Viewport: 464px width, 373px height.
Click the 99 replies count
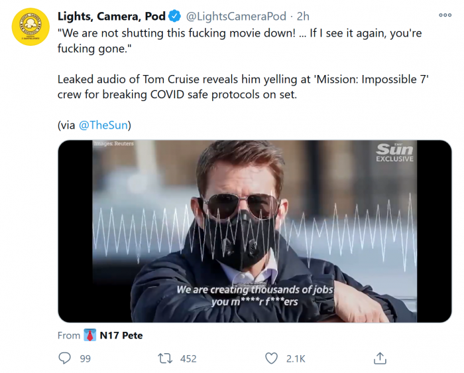(85, 358)
